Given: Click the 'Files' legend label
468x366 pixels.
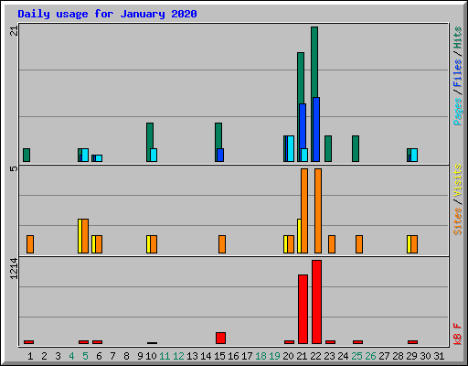Looking at the screenshot, I should pyautogui.click(x=457, y=72).
